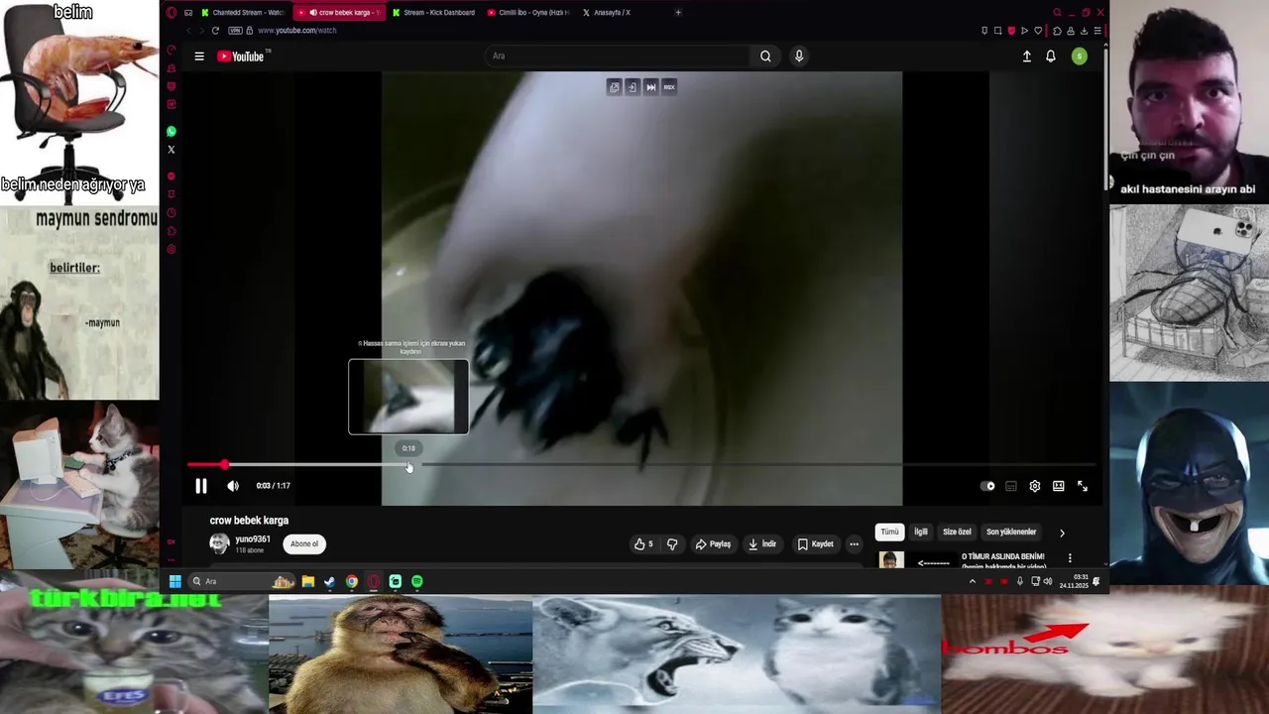Dislike the video
1269x714 pixels.
672,544
